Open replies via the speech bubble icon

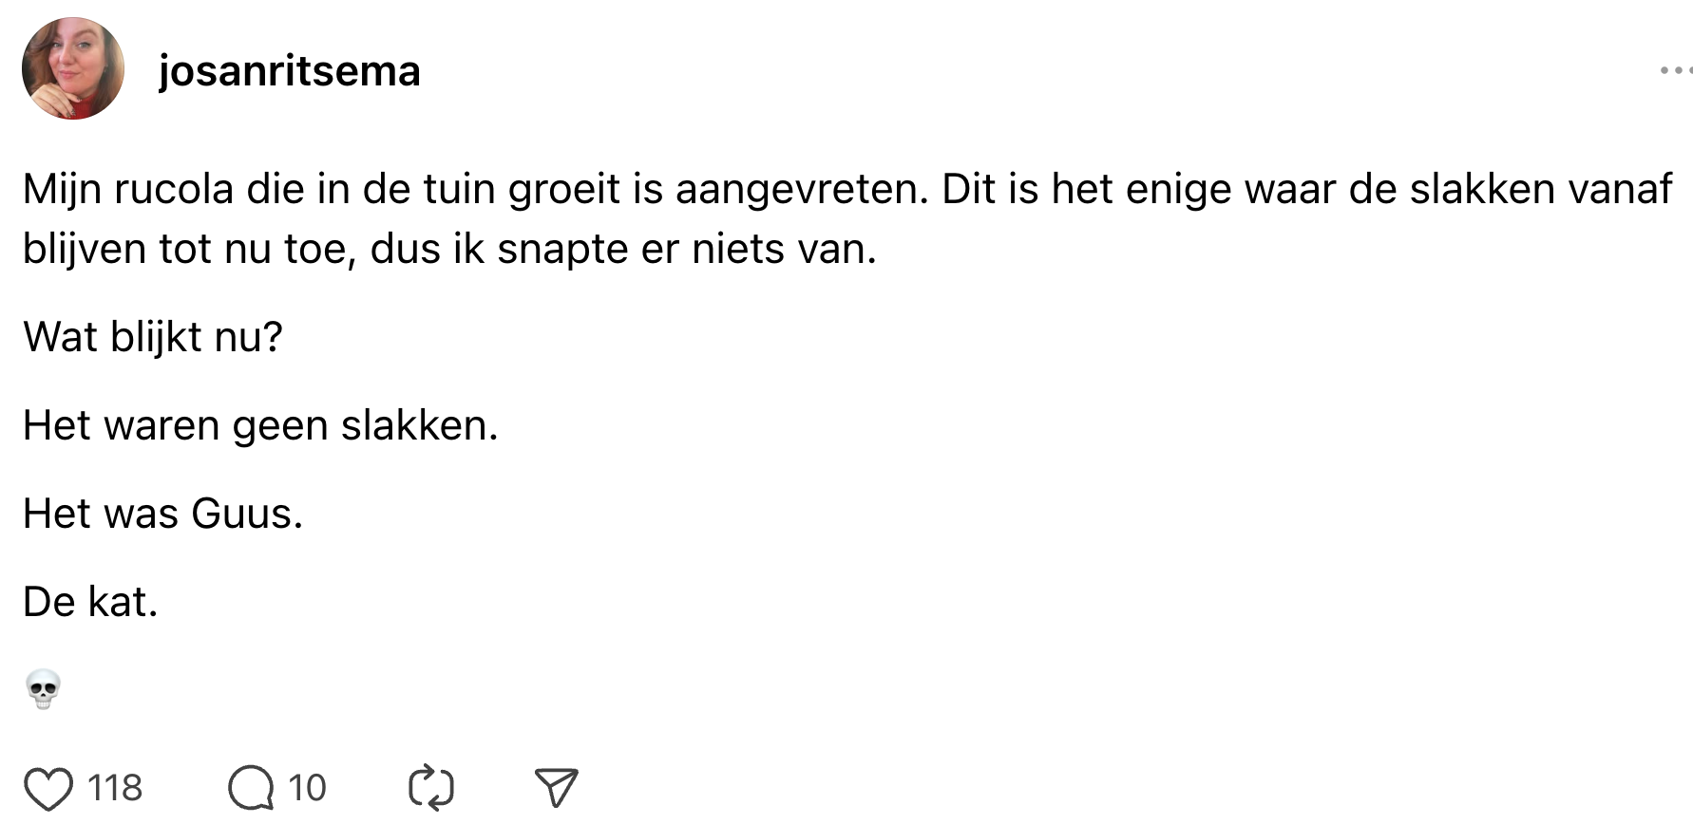coord(251,788)
